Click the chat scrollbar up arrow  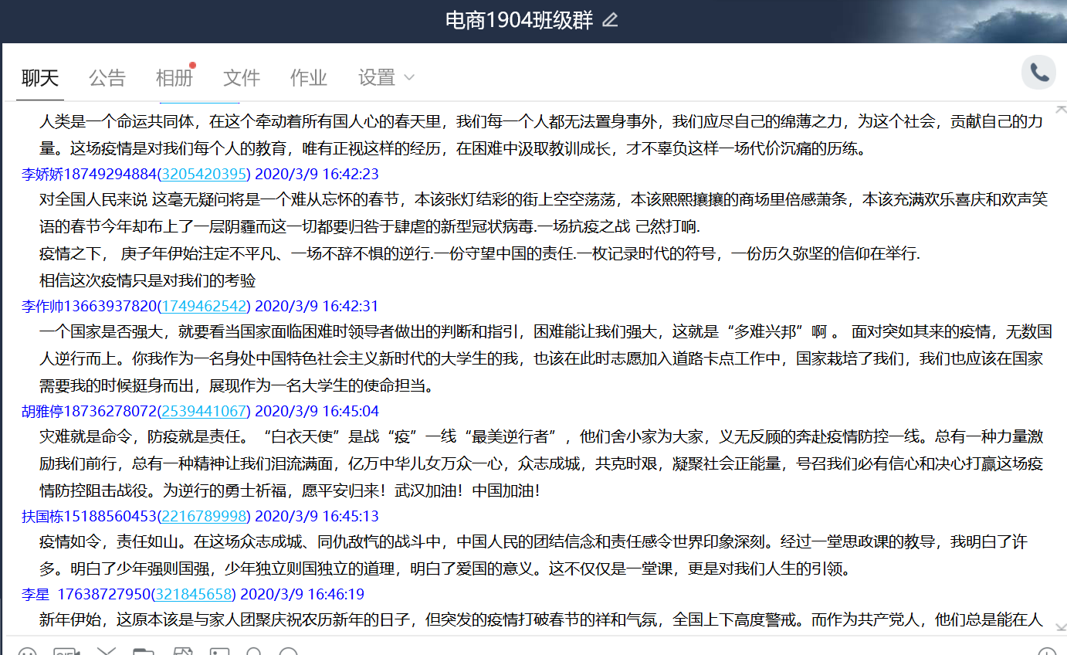[x=1060, y=109]
